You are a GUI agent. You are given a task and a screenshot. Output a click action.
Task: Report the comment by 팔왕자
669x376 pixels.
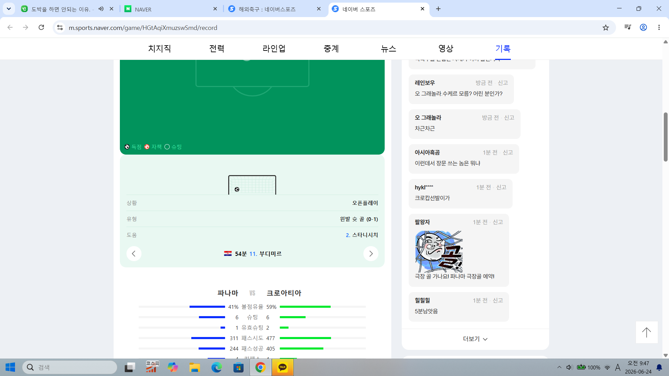pos(498,222)
